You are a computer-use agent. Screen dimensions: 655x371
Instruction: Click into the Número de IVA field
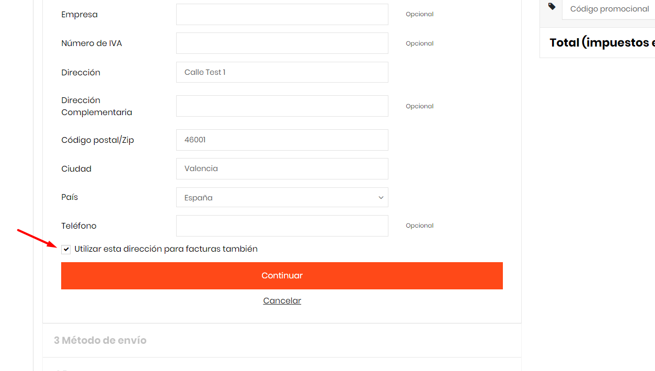[x=282, y=43]
